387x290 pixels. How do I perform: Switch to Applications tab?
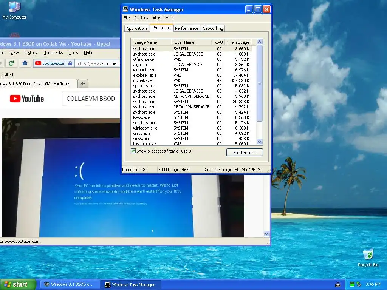[x=137, y=28]
